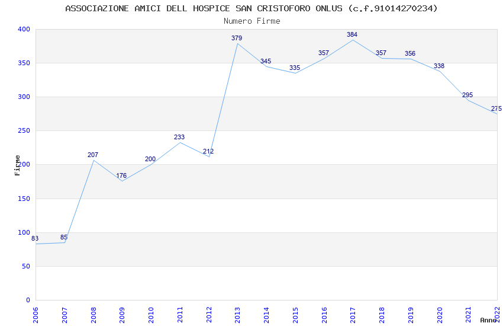Click x-axis year label 2021
The image size is (503, 326).
coord(468,315)
